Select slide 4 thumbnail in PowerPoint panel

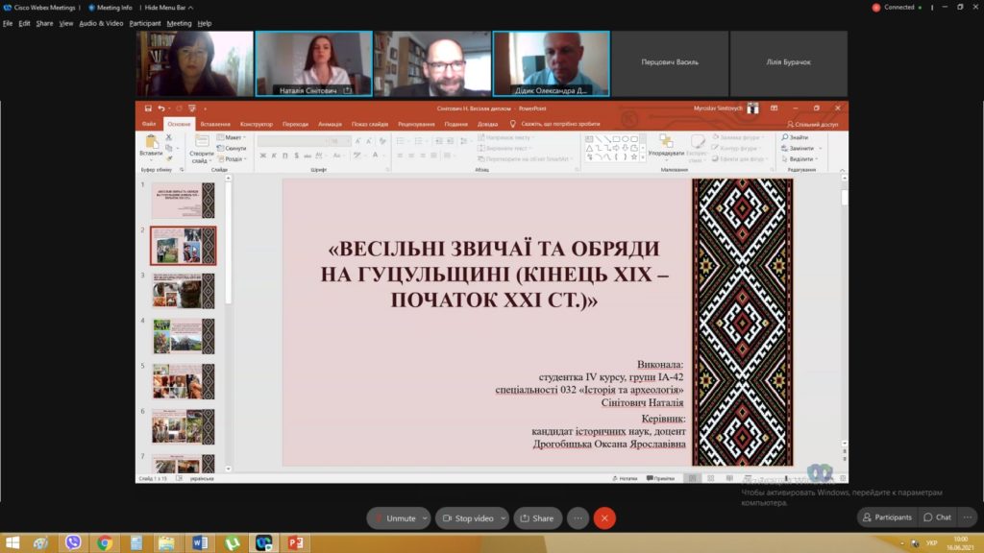pos(183,337)
